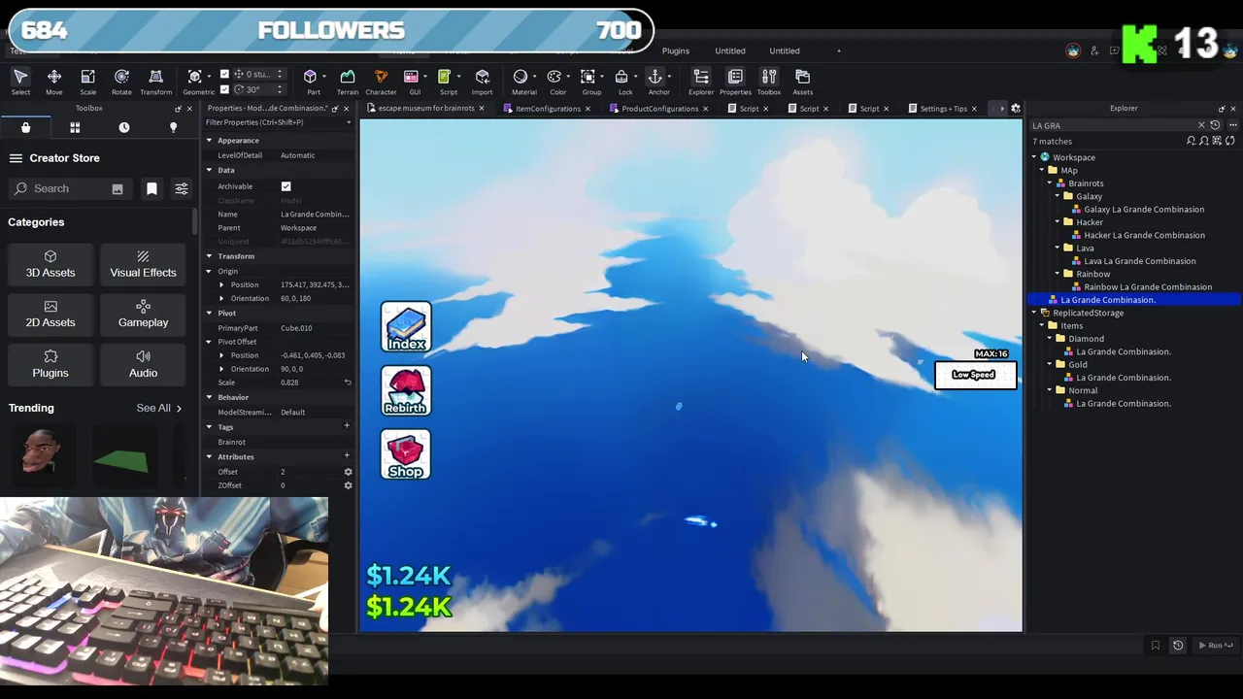Screen dimensions: 1243x699
Task: Select Rainbow La Grande Combinasion item
Action: pyautogui.click(x=1148, y=286)
